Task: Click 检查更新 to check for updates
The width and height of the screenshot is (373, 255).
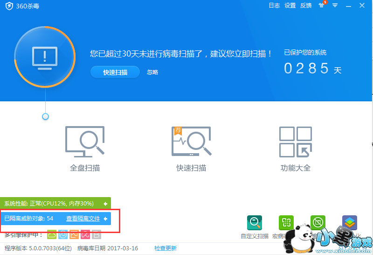Action: click(x=166, y=248)
